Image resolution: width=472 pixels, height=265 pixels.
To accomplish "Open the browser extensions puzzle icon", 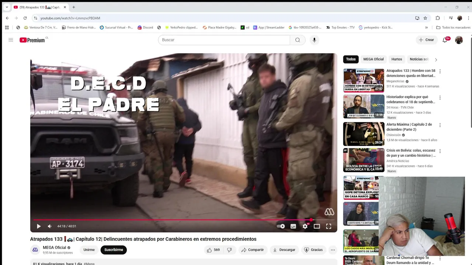I will [438, 18].
